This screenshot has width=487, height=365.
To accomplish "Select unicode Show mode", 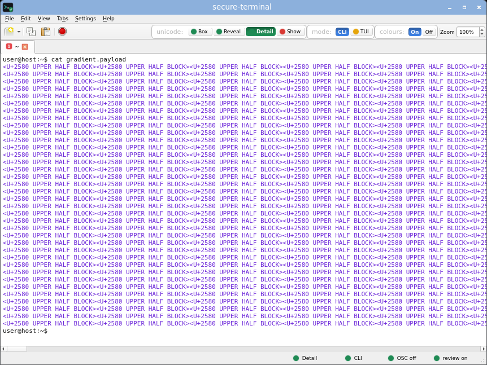I will tap(290, 32).
